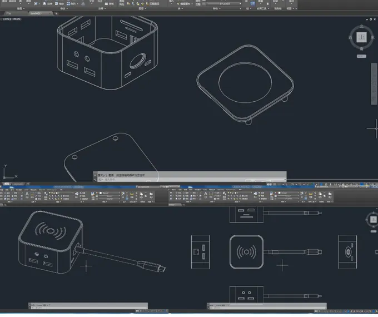The height and width of the screenshot is (317, 378).
Task: Click the 北 (North) compass label on the ViewCube
Action: coord(361,26)
